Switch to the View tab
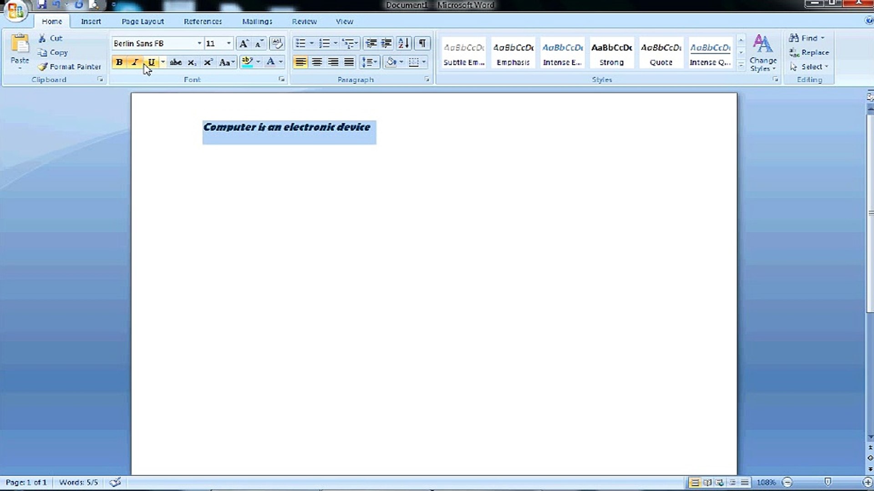This screenshot has height=491, width=874. (345, 21)
